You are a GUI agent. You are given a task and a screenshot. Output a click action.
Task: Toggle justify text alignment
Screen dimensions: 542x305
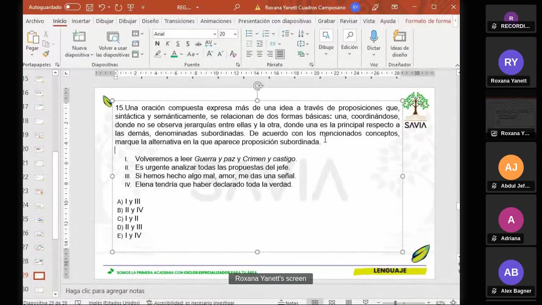click(280, 54)
